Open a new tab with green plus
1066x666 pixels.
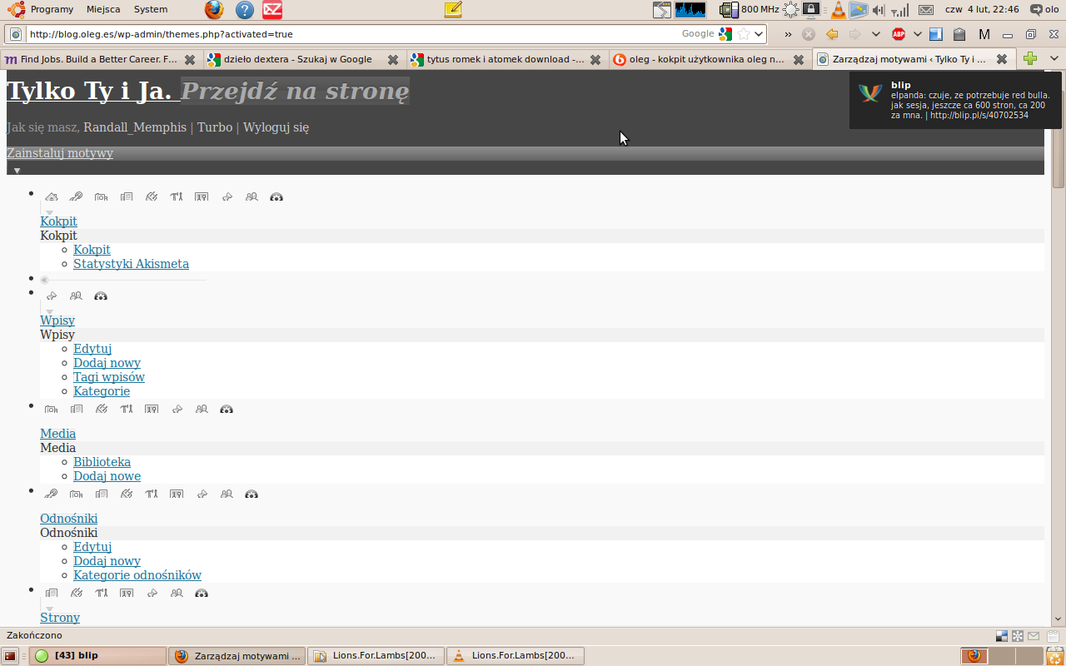[1030, 59]
